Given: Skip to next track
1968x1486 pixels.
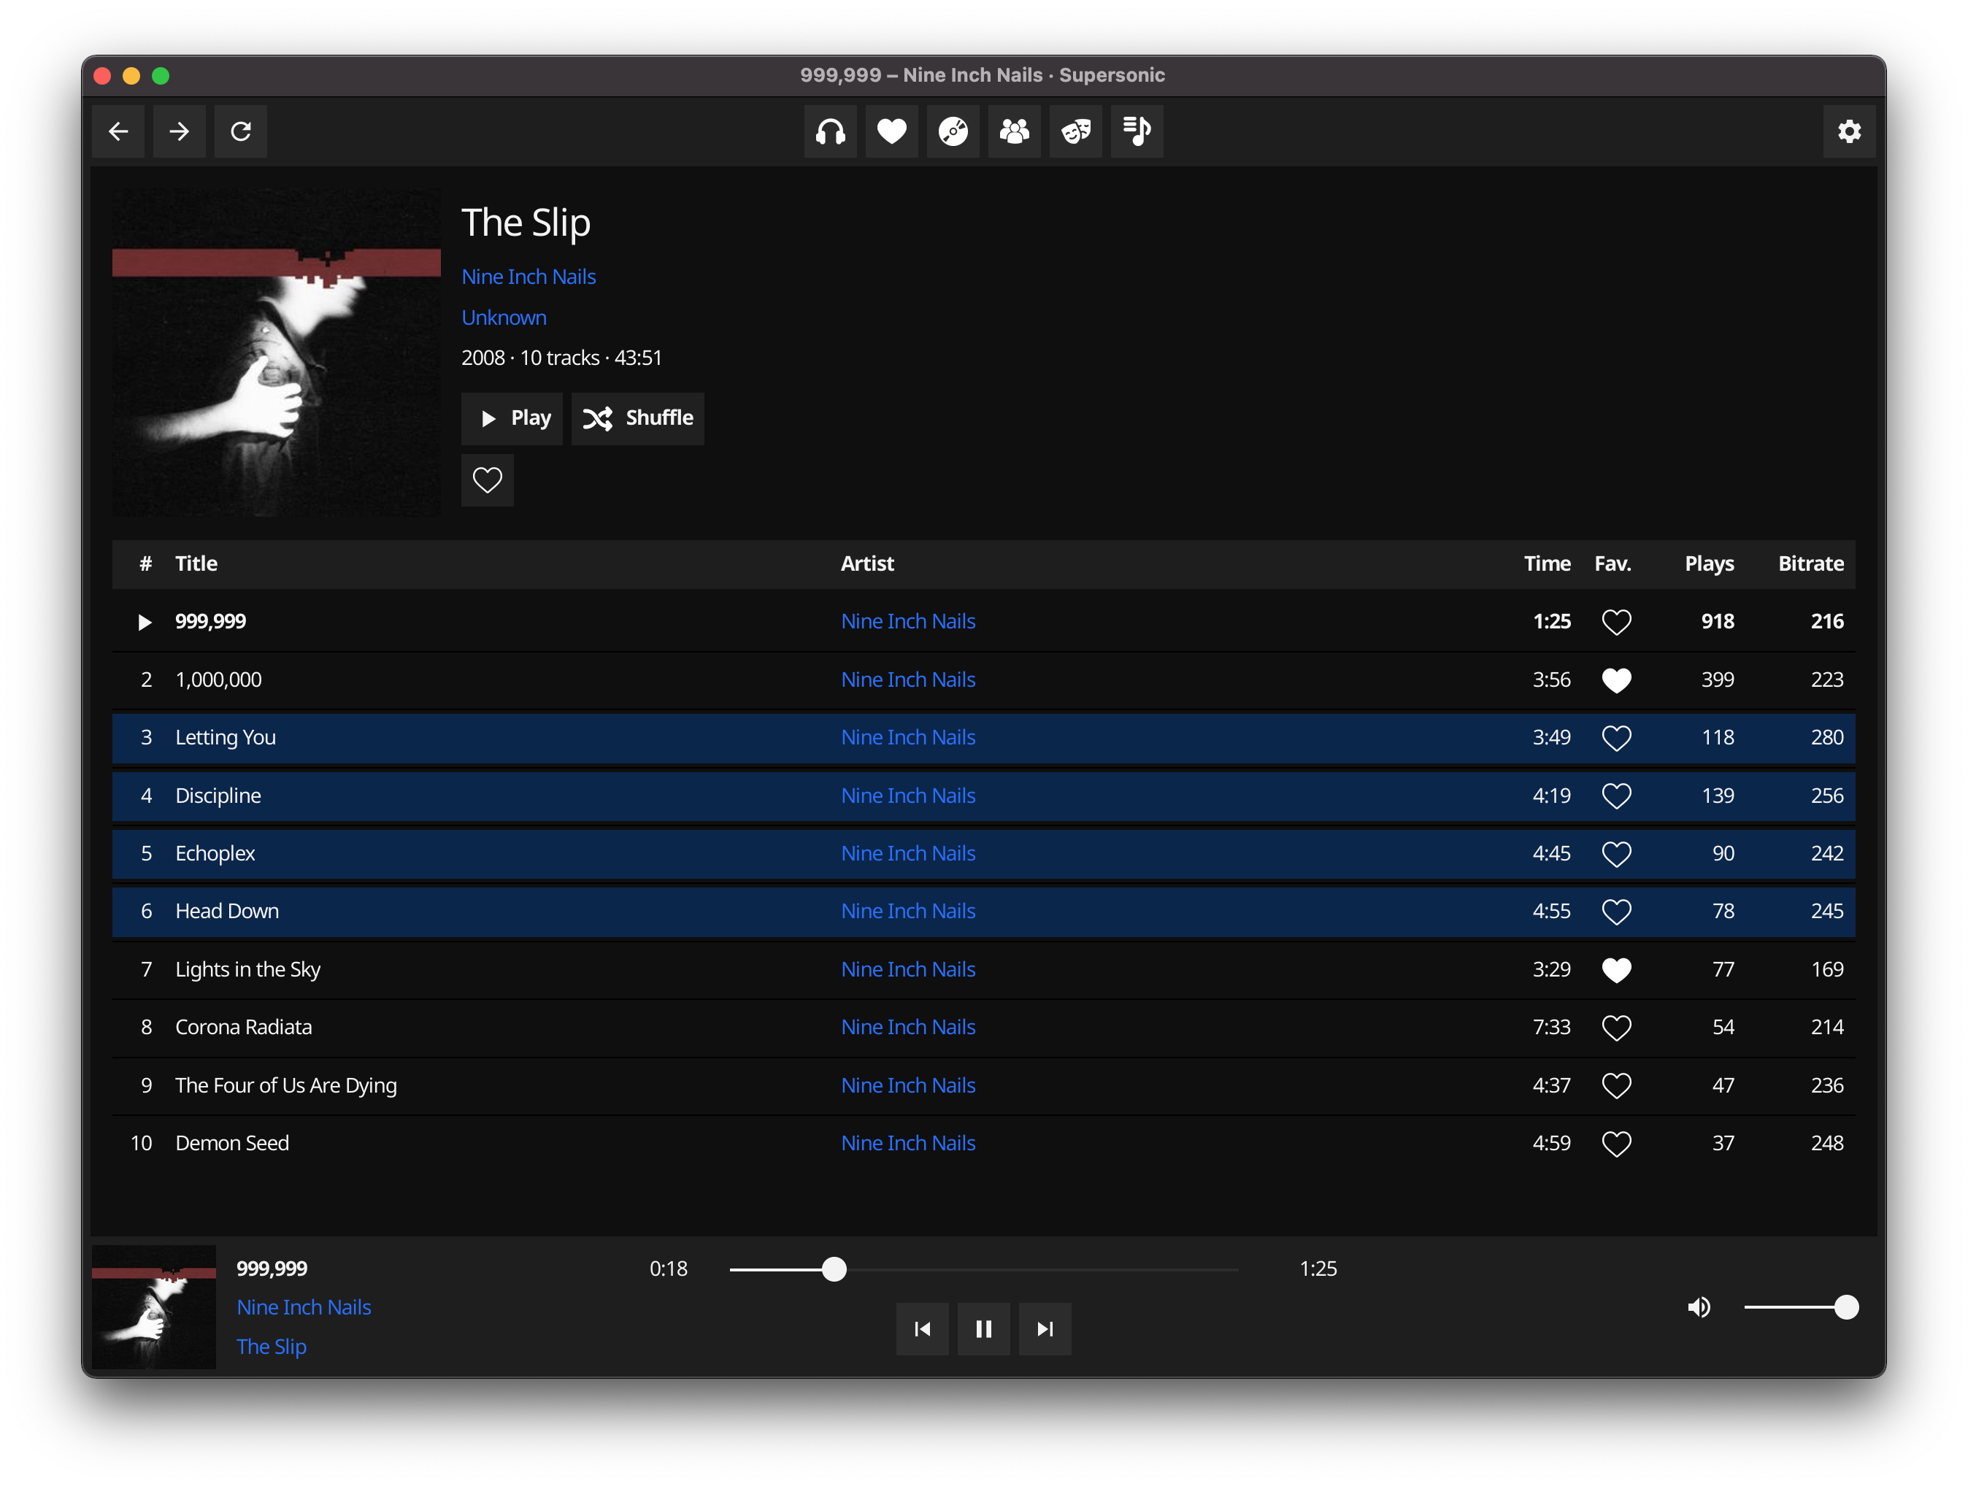Looking at the screenshot, I should tap(1045, 1328).
